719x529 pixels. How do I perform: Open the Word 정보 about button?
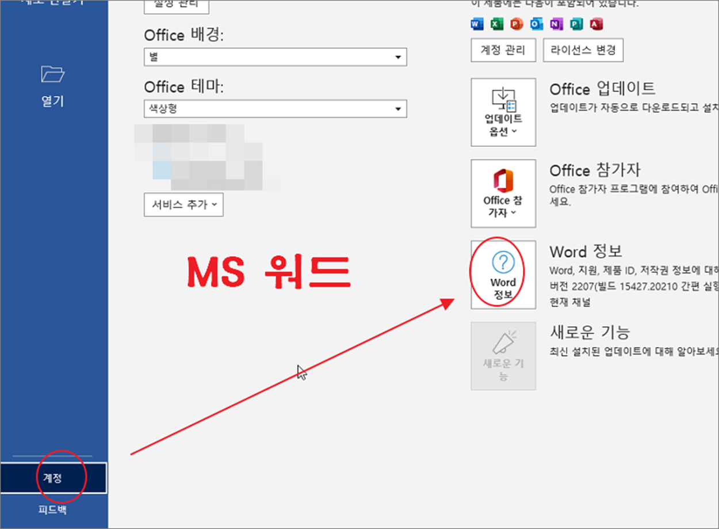click(503, 275)
